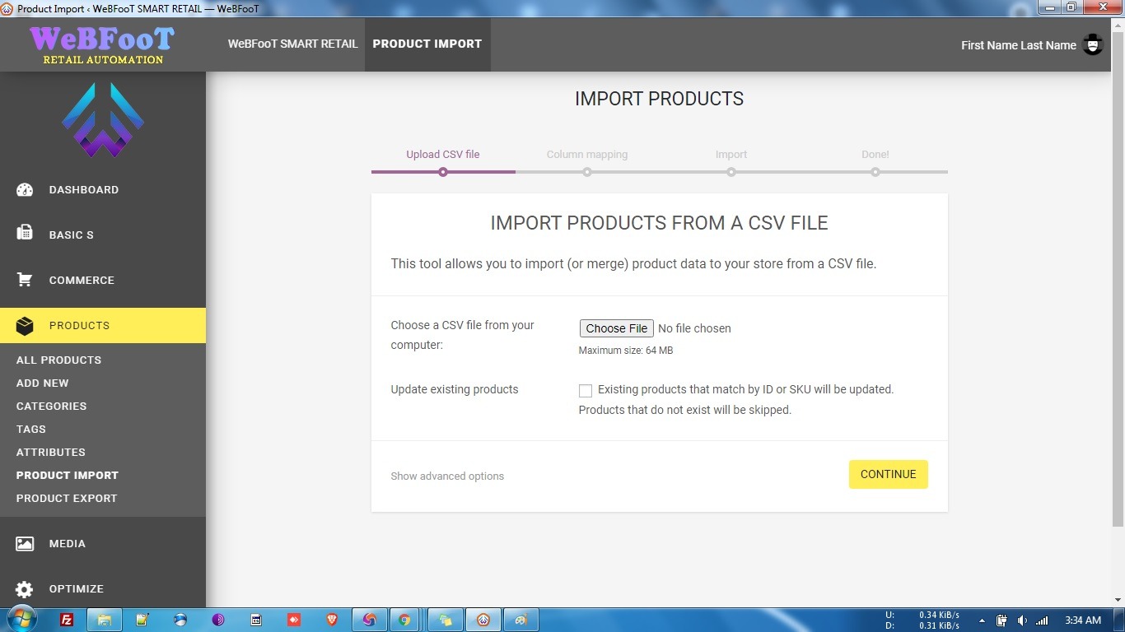The image size is (1125, 632).
Task: Click the Media picture icon
Action: point(25,543)
